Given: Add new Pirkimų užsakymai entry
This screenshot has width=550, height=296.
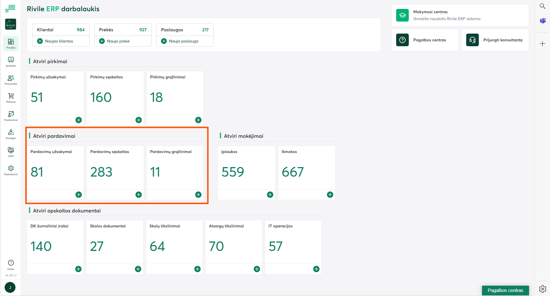Looking at the screenshot, I should [x=79, y=120].
